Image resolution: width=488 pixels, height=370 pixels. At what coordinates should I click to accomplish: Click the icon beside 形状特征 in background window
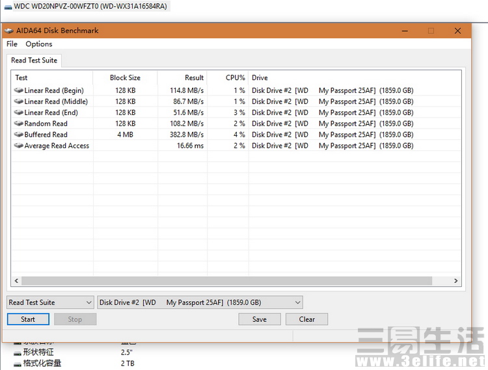18,353
